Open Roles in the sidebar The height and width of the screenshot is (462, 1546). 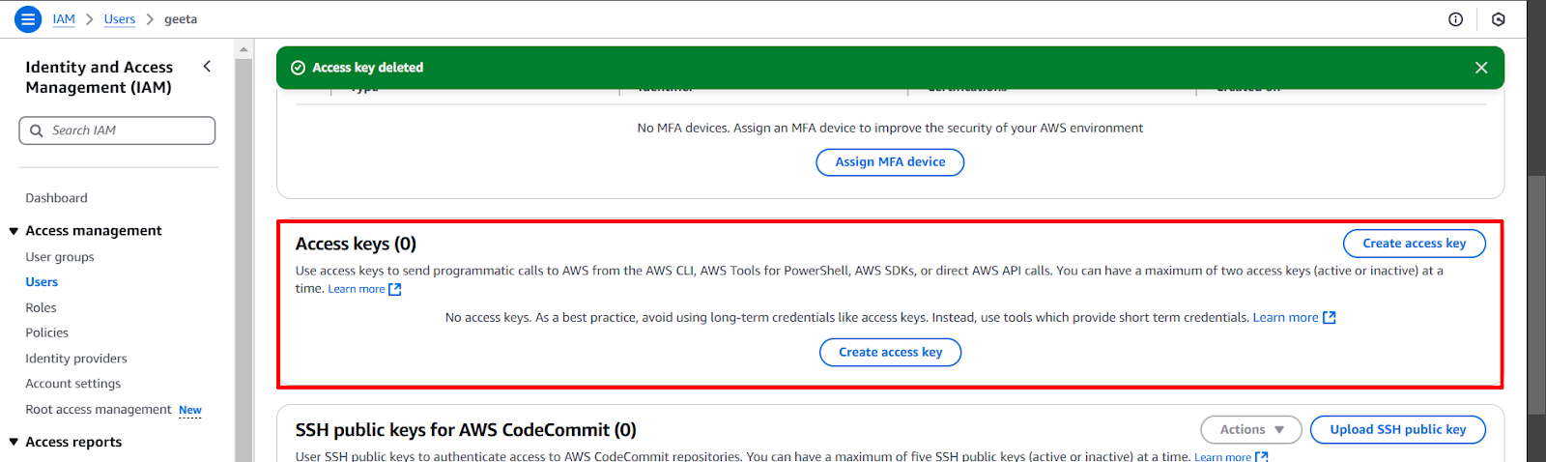pos(41,307)
